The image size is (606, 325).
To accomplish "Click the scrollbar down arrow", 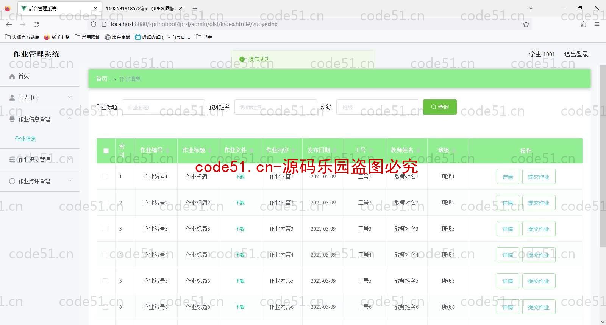I will pos(603,322).
